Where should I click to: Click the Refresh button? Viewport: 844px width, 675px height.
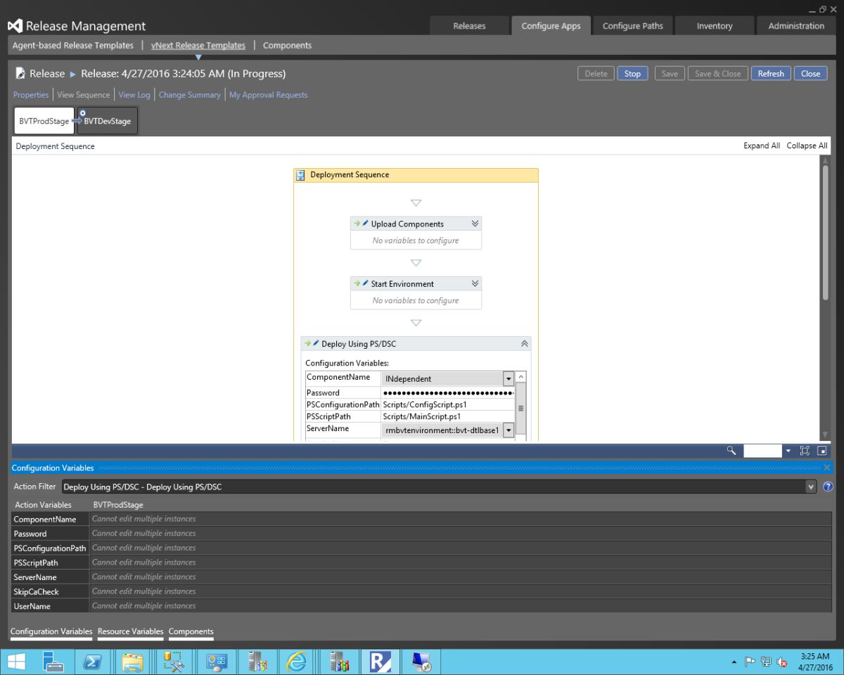click(x=771, y=73)
